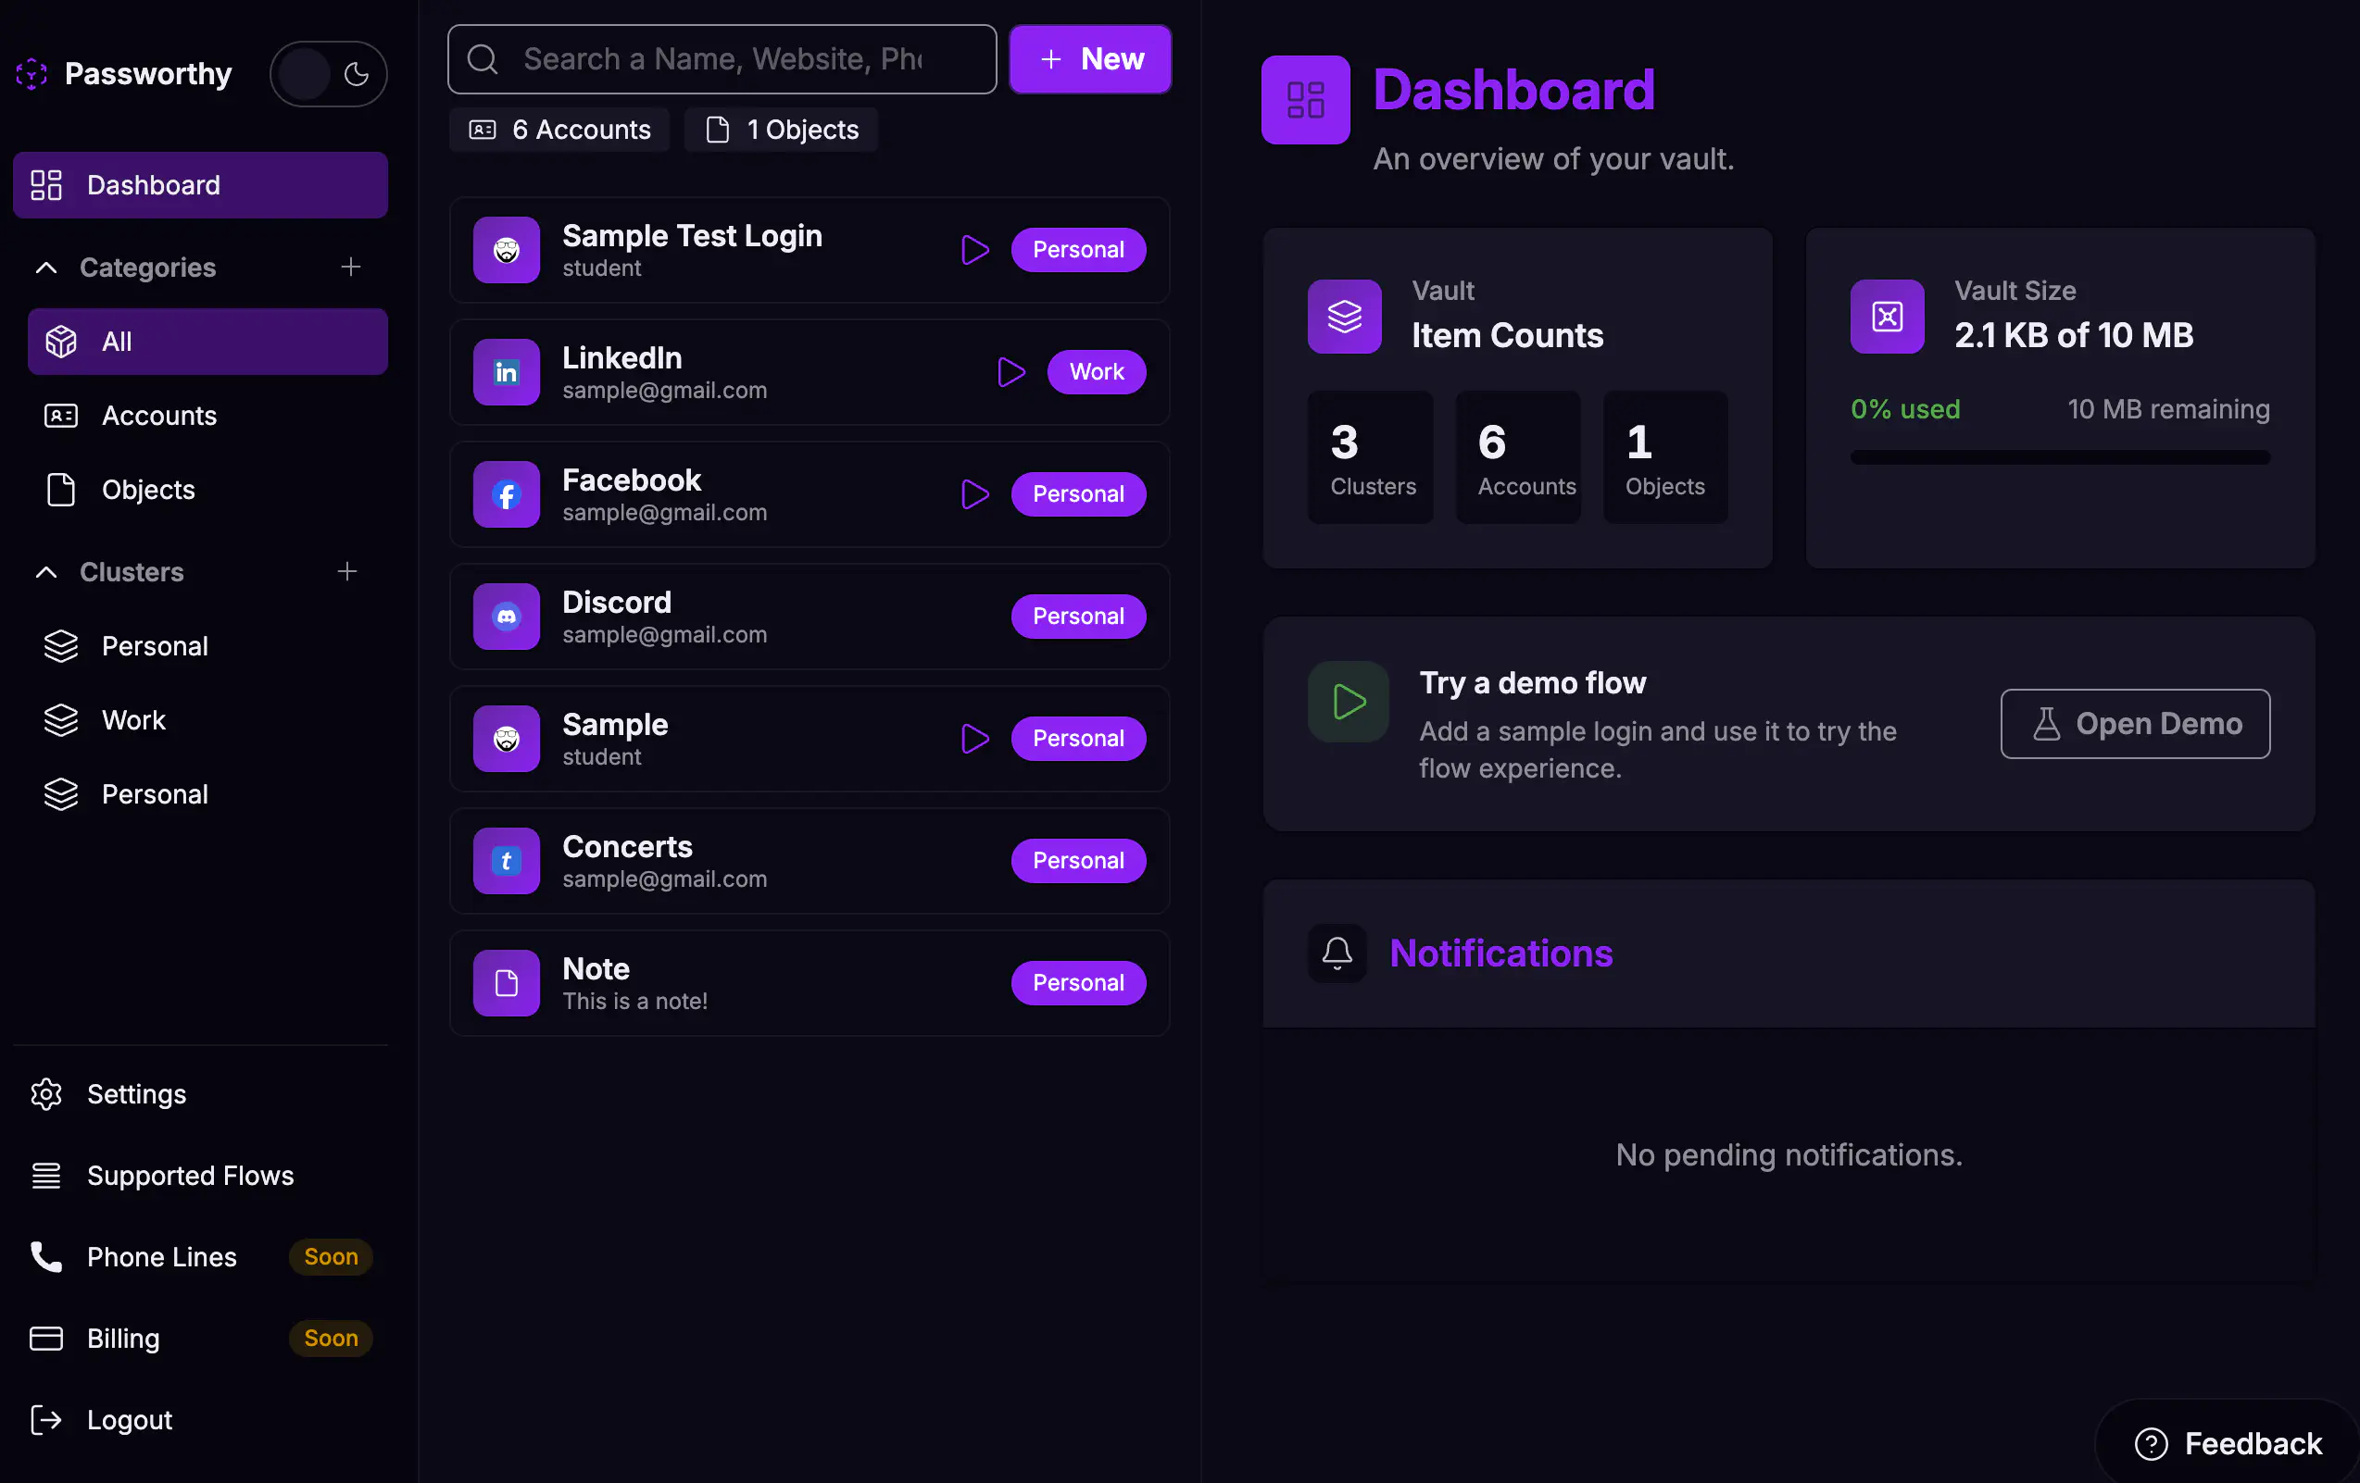2360x1483 pixels.
Task: Open the Dashboard sidebar item
Action: point(200,185)
